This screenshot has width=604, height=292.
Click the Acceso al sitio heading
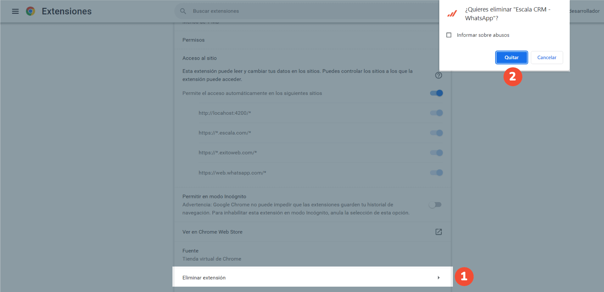[x=199, y=58]
